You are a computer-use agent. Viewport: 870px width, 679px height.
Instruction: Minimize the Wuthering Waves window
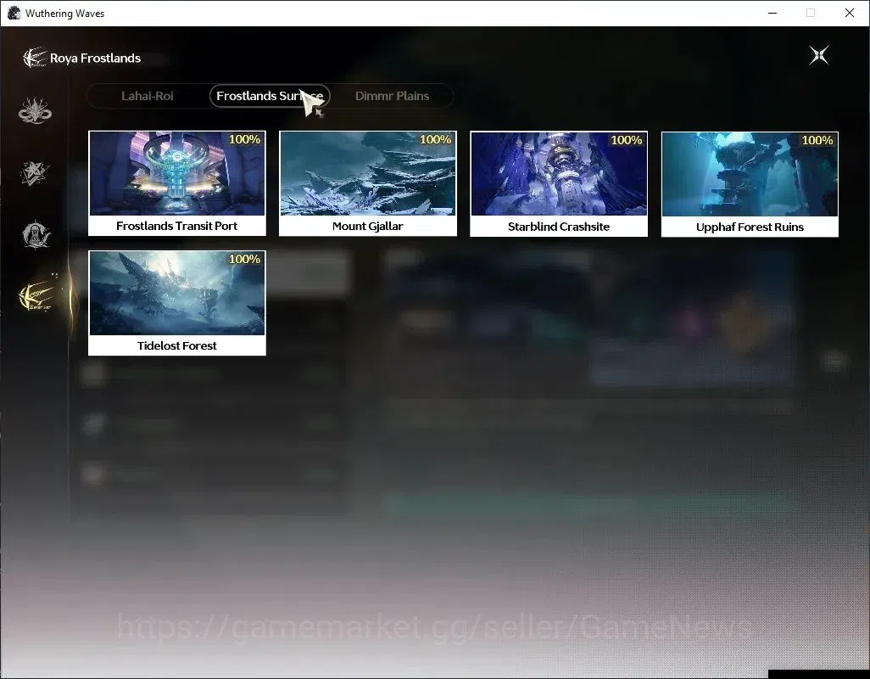click(772, 13)
